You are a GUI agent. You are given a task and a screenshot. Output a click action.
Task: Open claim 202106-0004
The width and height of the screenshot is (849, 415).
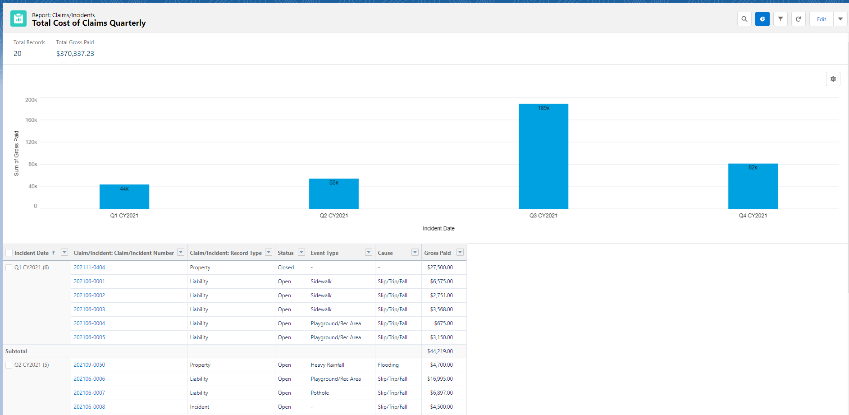click(x=89, y=323)
